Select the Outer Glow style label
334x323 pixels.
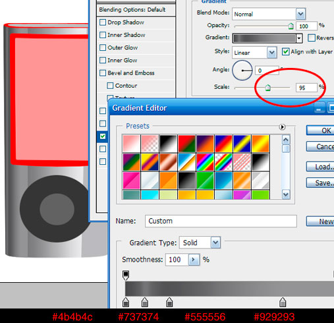pyautogui.click(x=123, y=47)
